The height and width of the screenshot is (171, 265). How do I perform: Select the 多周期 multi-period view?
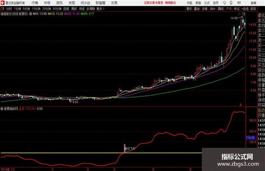tap(91, 9)
